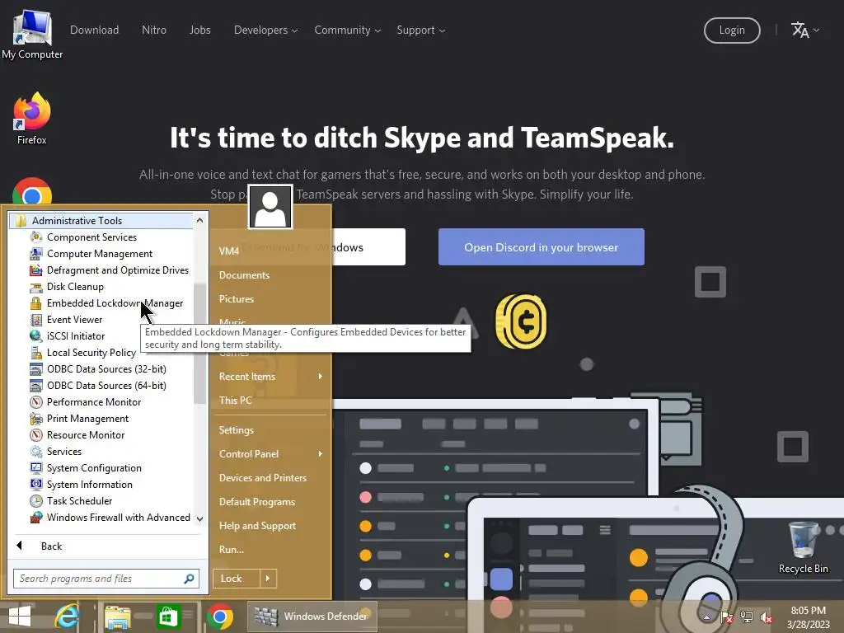The height and width of the screenshot is (633, 844).
Task: Open Internet Explorer from the taskbar
Action: [67, 617]
